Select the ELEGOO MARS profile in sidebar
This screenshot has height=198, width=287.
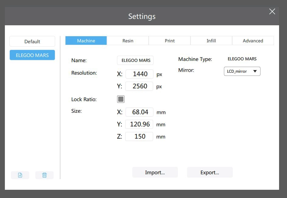pos(32,55)
